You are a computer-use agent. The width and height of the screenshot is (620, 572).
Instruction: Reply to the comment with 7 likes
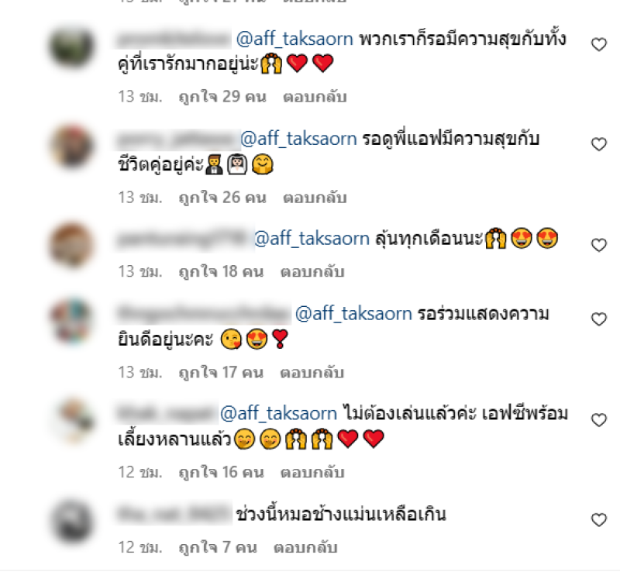305,548
